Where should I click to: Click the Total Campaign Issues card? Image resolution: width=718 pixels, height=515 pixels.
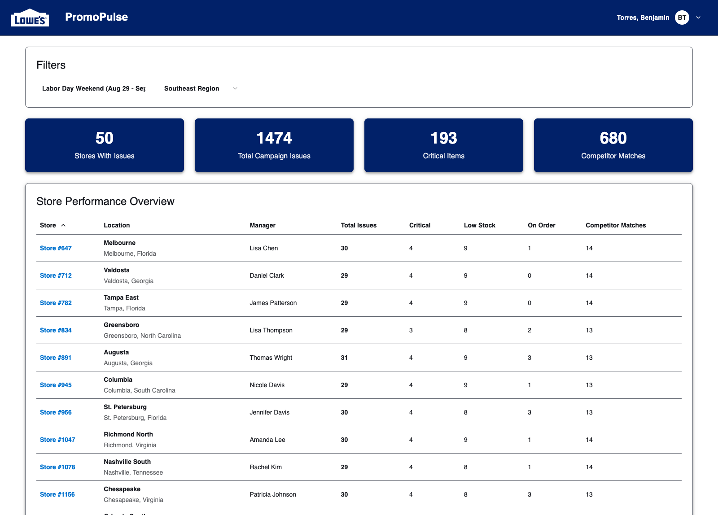[x=274, y=145]
